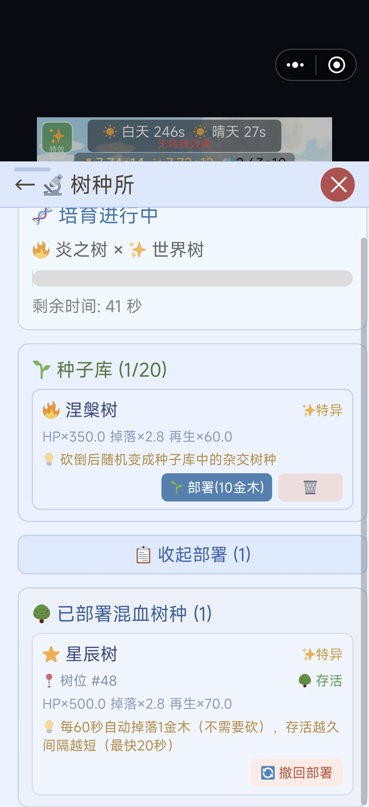Deploy 涅槃树 with 部署(10金木) button
This screenshot has height=807, width=369.
216,487
